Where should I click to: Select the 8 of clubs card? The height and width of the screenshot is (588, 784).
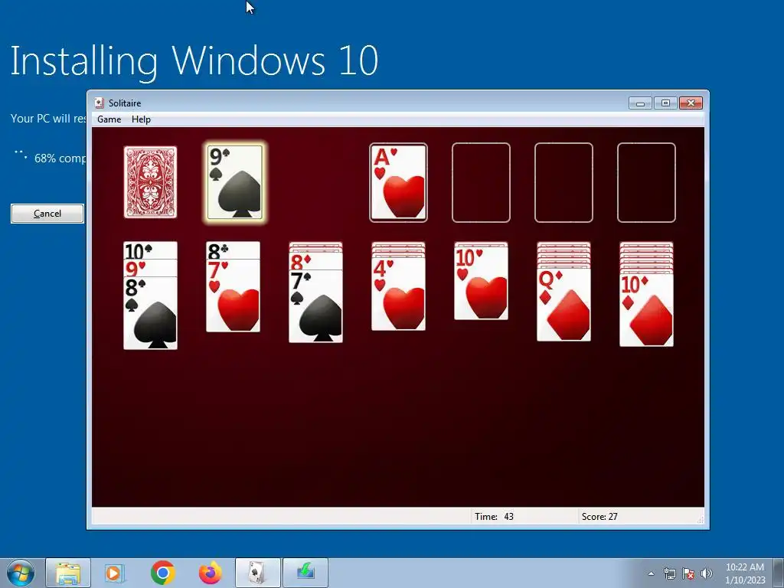pos(233,250)
